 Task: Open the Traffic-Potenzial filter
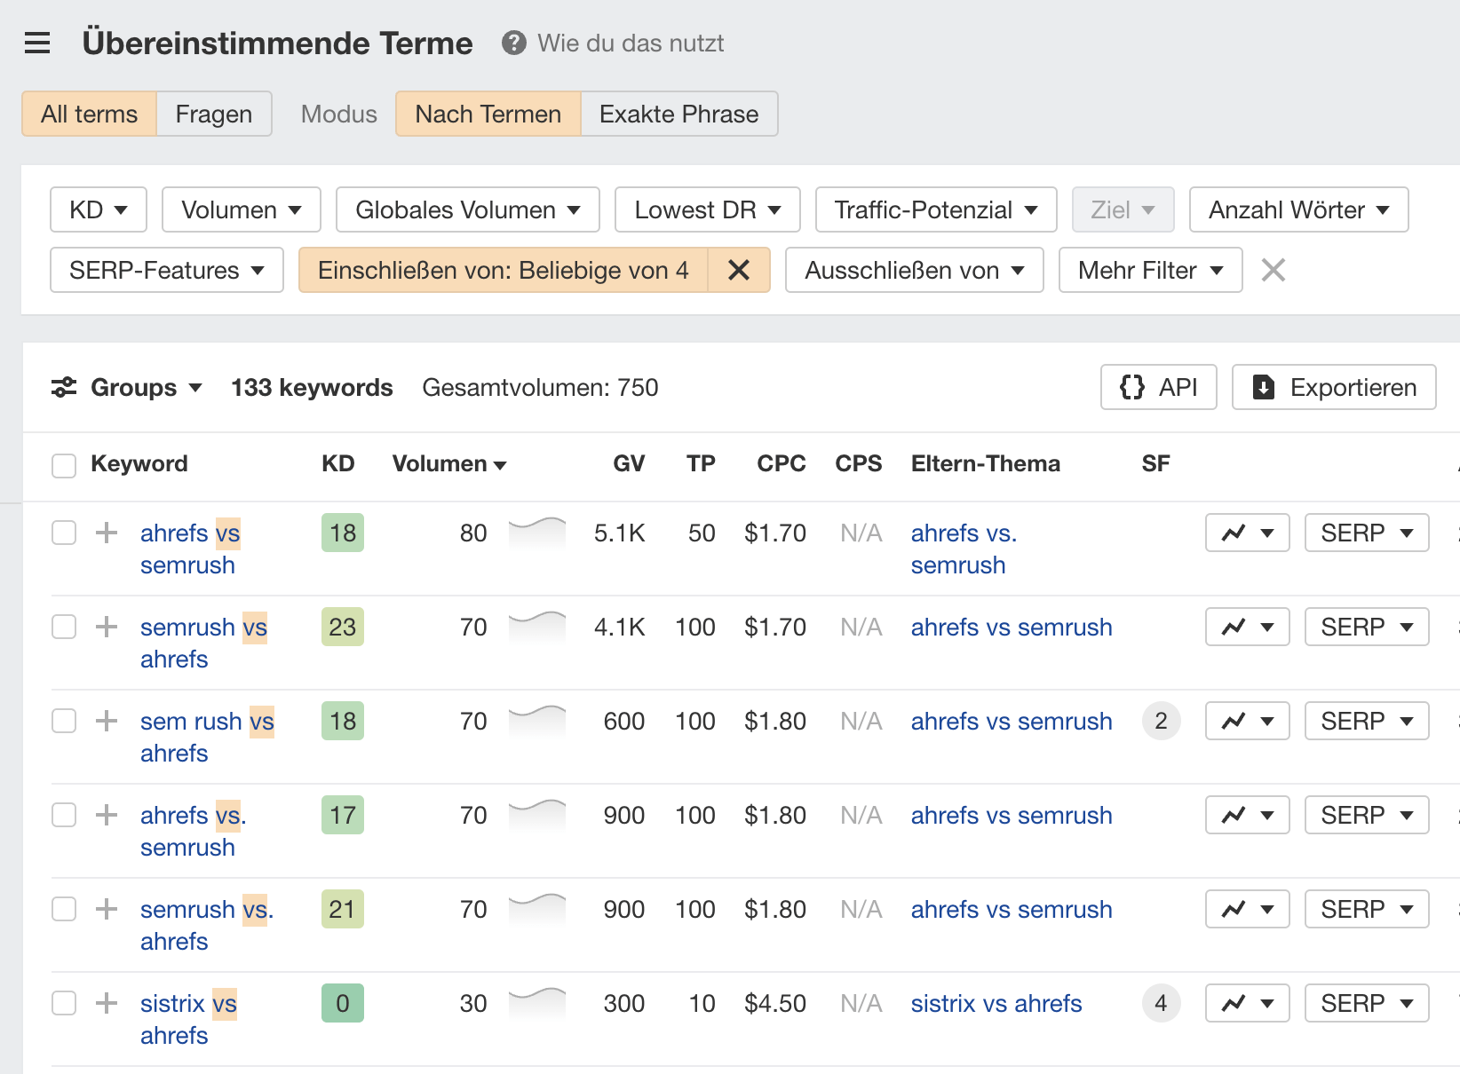click(x=934, y=209)
